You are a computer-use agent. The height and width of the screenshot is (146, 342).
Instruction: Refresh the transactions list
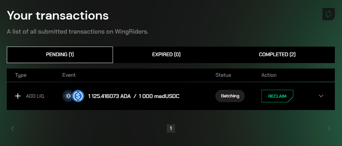[x=328, y=14]
